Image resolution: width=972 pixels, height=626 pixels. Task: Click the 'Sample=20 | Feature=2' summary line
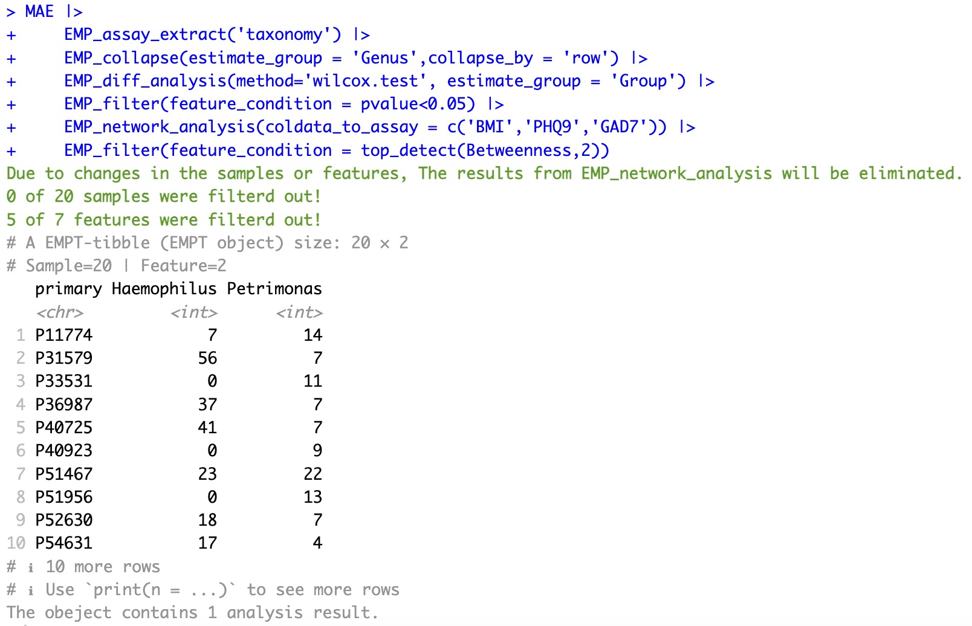(125, 266)
